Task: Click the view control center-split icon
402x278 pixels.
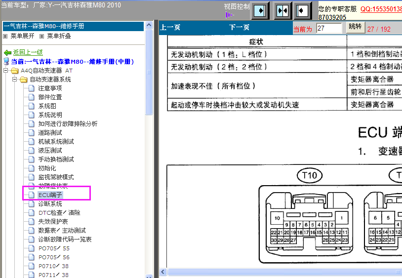Action: tap(282, 11)
